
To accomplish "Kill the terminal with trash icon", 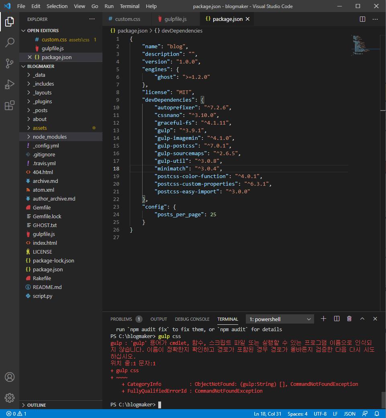I will pyautogui.click(x=349, y=319).
